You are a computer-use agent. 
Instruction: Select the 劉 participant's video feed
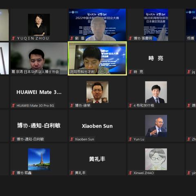click(x=97, y=25)
